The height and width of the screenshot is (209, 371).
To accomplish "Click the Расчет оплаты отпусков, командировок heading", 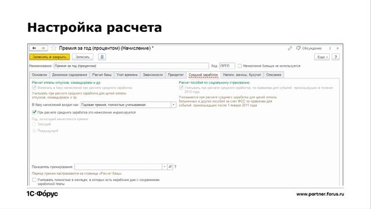I will tap(66, 82).
